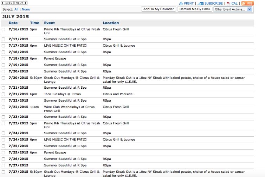Click RSpa location on 7/26/2015 row
265x177 pixels.
point(107,159)
